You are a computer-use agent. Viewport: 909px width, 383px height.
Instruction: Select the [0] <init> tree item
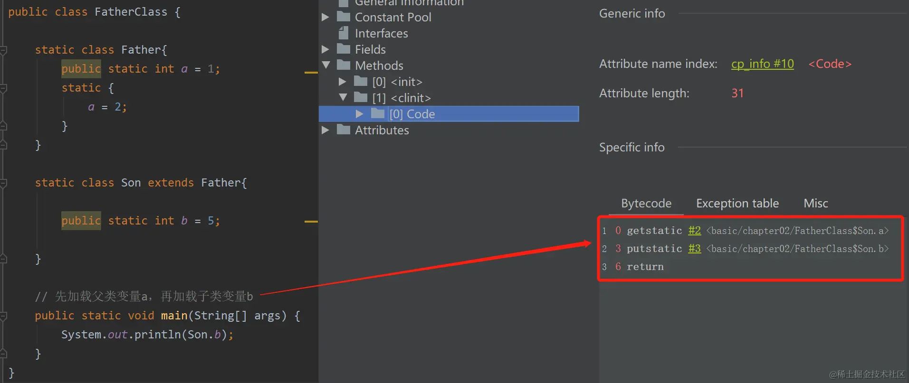[x=397, y=82]
